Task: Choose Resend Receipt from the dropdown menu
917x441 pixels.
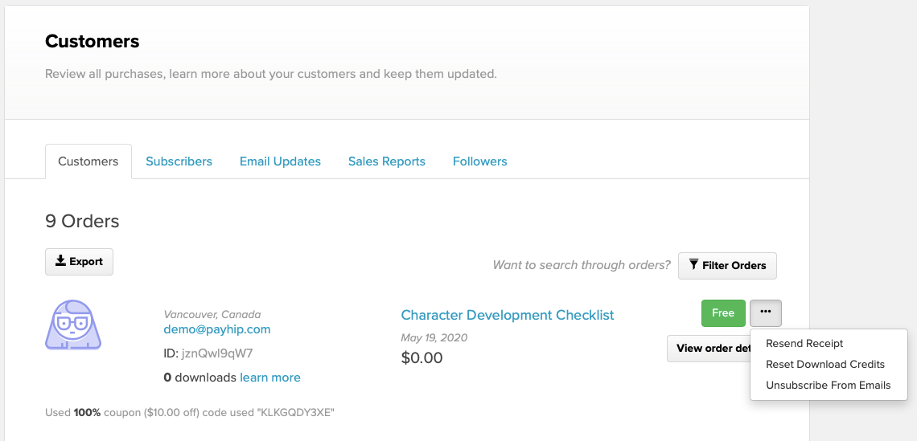Action: click(804, 344)
